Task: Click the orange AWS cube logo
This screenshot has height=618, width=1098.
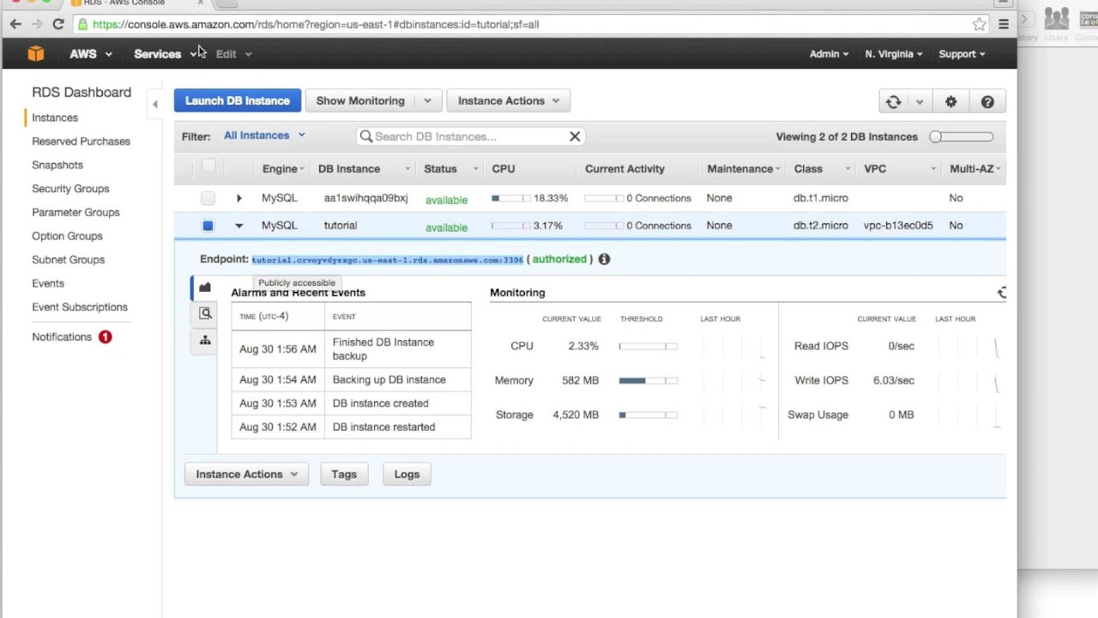Action: coord(35,54)
